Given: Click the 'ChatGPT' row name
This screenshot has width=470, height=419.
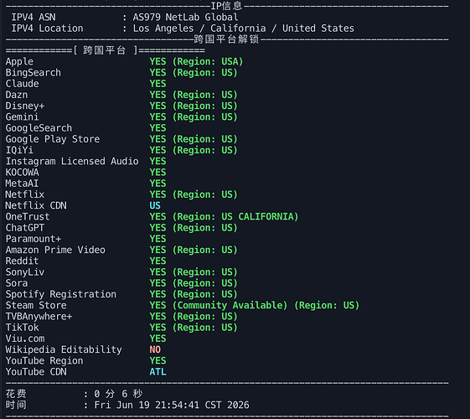Looking at the screenshot, I should click(x=25, y=228).
